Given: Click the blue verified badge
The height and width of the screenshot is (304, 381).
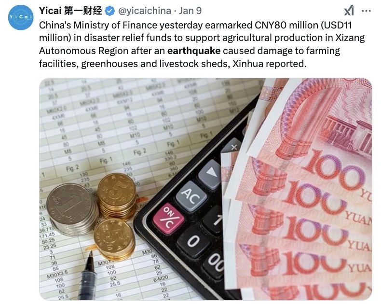Looking at the screenshot, I should click(110, 11).
